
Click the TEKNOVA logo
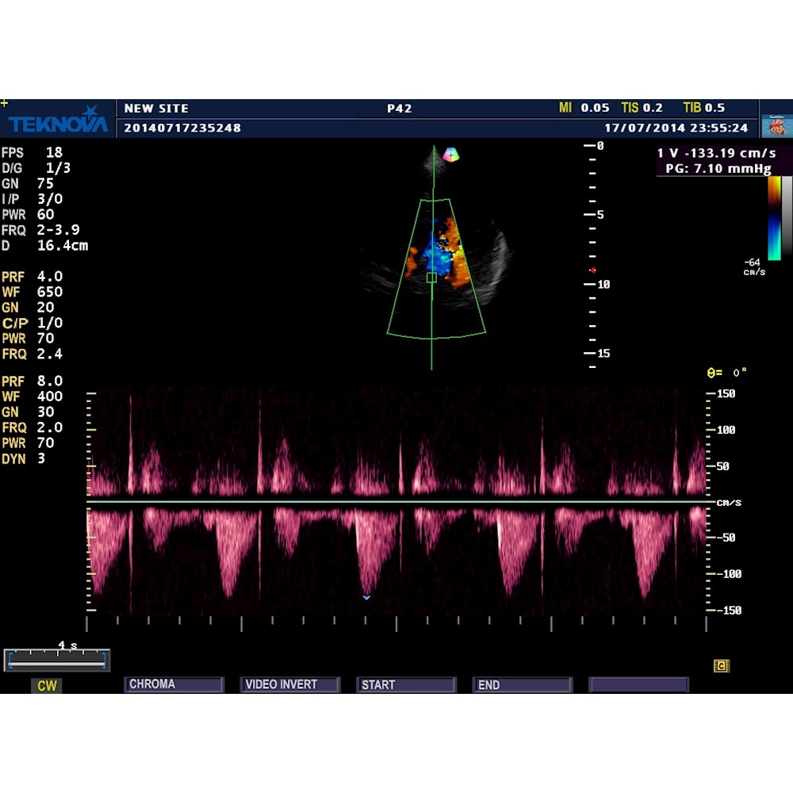57,123
